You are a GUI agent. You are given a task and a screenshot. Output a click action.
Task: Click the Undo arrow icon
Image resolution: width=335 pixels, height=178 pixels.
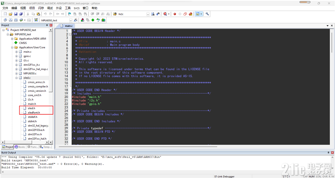click(x=45, y=14)
